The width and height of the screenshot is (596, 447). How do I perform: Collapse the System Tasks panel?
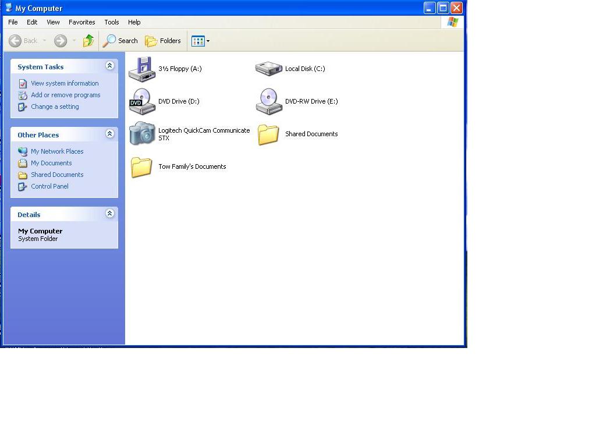(109, 66)
